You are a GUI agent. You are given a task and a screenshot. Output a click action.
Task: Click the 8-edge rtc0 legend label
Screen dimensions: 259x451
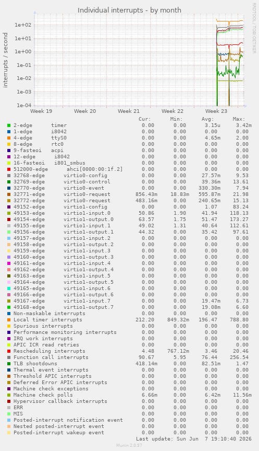pyautogui.click(x=39, y=144)
